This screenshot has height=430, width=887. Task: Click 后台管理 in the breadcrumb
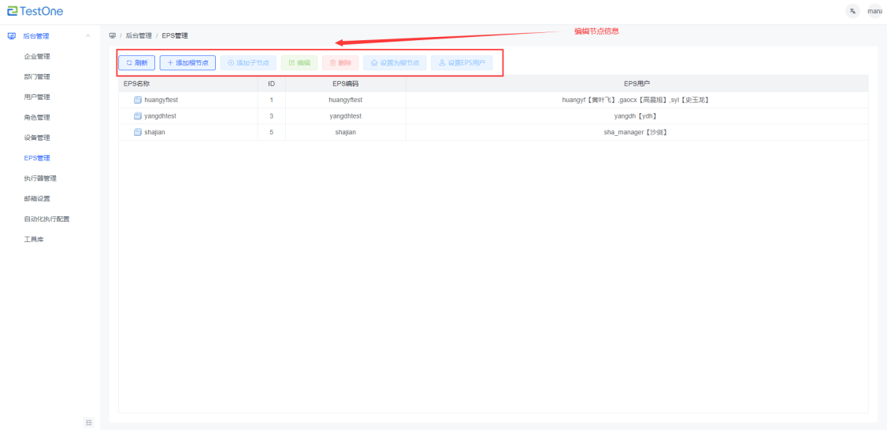pos(139,35)
